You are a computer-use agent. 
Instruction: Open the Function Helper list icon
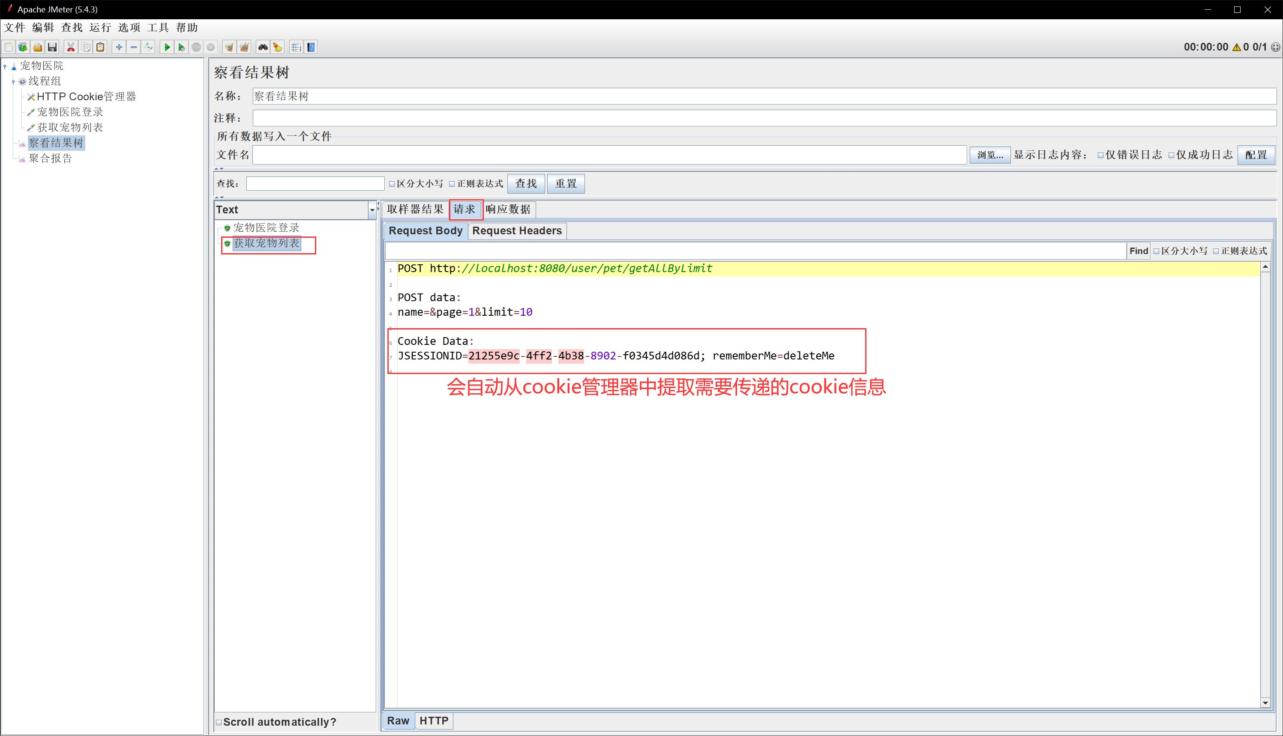click(296, 47)
